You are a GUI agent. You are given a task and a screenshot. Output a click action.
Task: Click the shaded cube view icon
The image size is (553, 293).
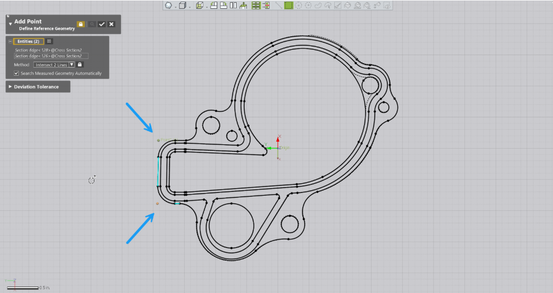tap(183, 5)
